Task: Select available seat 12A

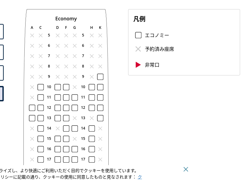Action: coord(32,108)
